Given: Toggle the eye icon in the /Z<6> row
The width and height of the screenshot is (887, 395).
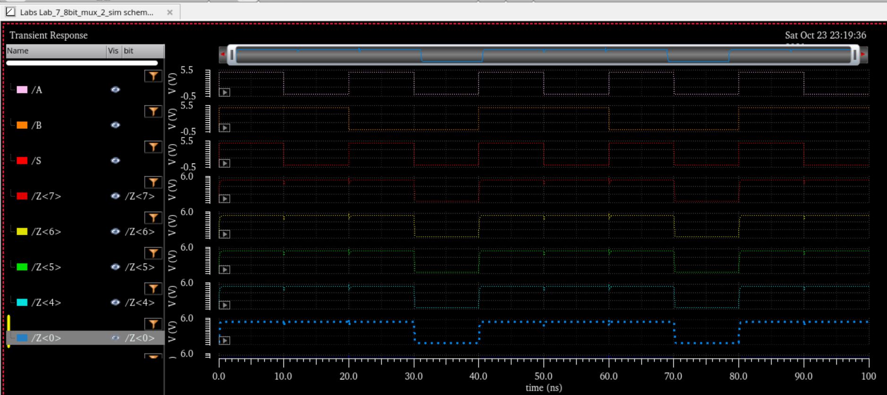Looking at the screenshot, I should point(115,232).
